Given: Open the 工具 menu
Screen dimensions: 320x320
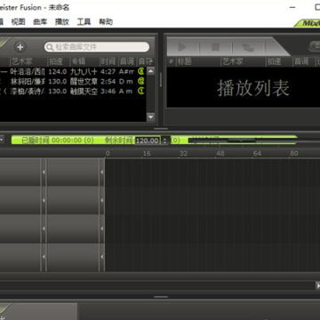Looking at the screenshot, I should pyautogui.click(x=84, y=21).
